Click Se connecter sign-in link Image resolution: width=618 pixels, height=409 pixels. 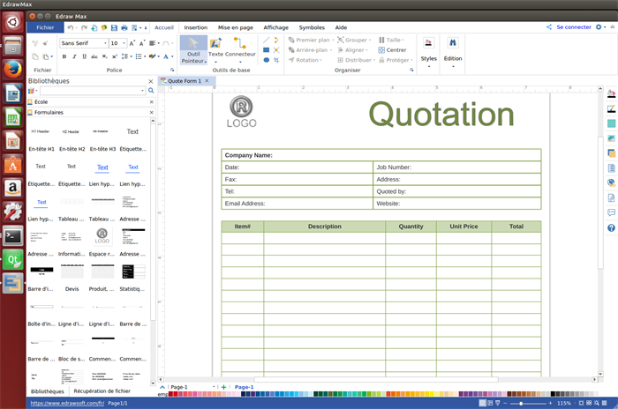pos(573,27)
